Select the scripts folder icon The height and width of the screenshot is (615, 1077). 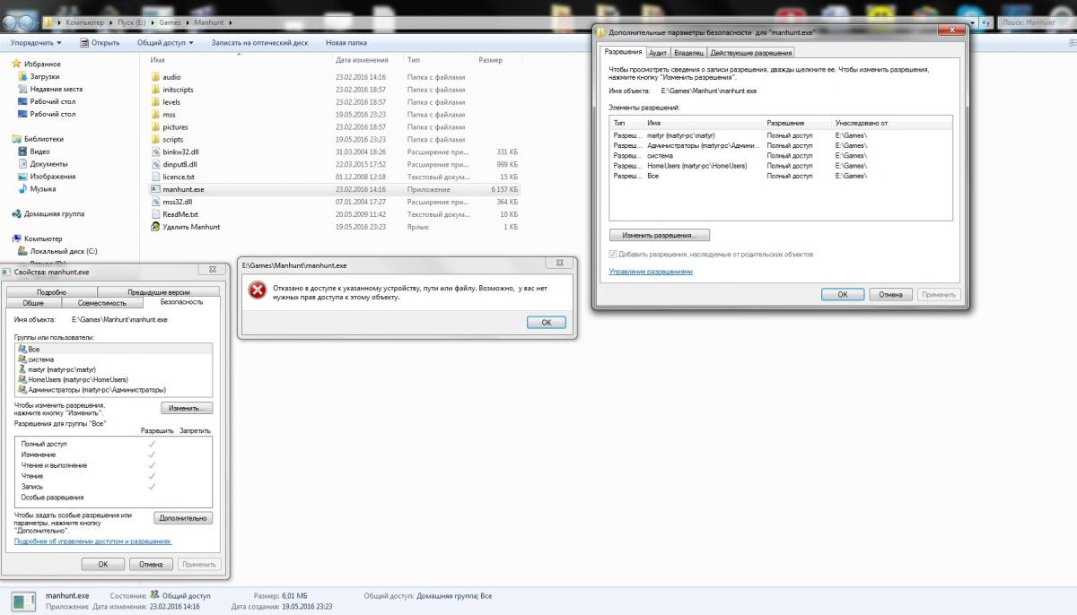155,140
